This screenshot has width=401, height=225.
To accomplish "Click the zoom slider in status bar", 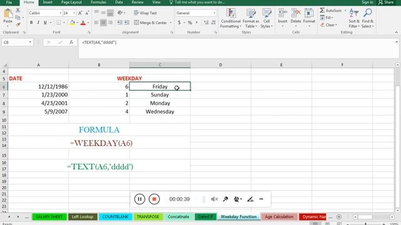I will [x=366, y=224].
